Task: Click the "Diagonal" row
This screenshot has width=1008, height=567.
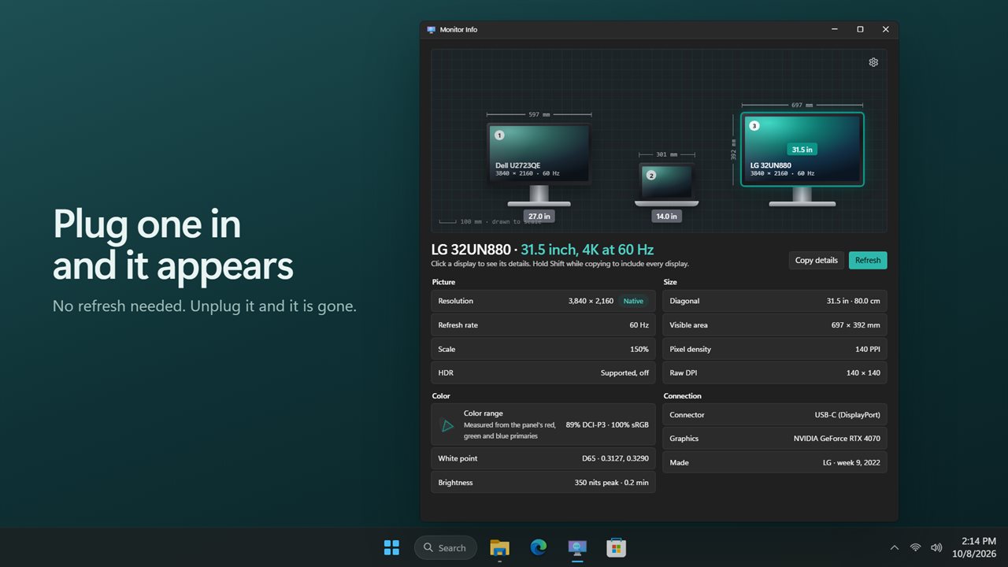Action: tap(775, 301)
